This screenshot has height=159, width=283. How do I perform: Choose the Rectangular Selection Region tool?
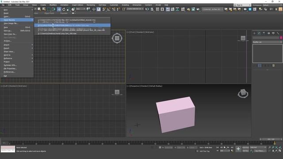point(49,9)
